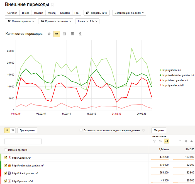Click the Группировки button
This screenshot has height=184, width=195.
click(27, 130)
